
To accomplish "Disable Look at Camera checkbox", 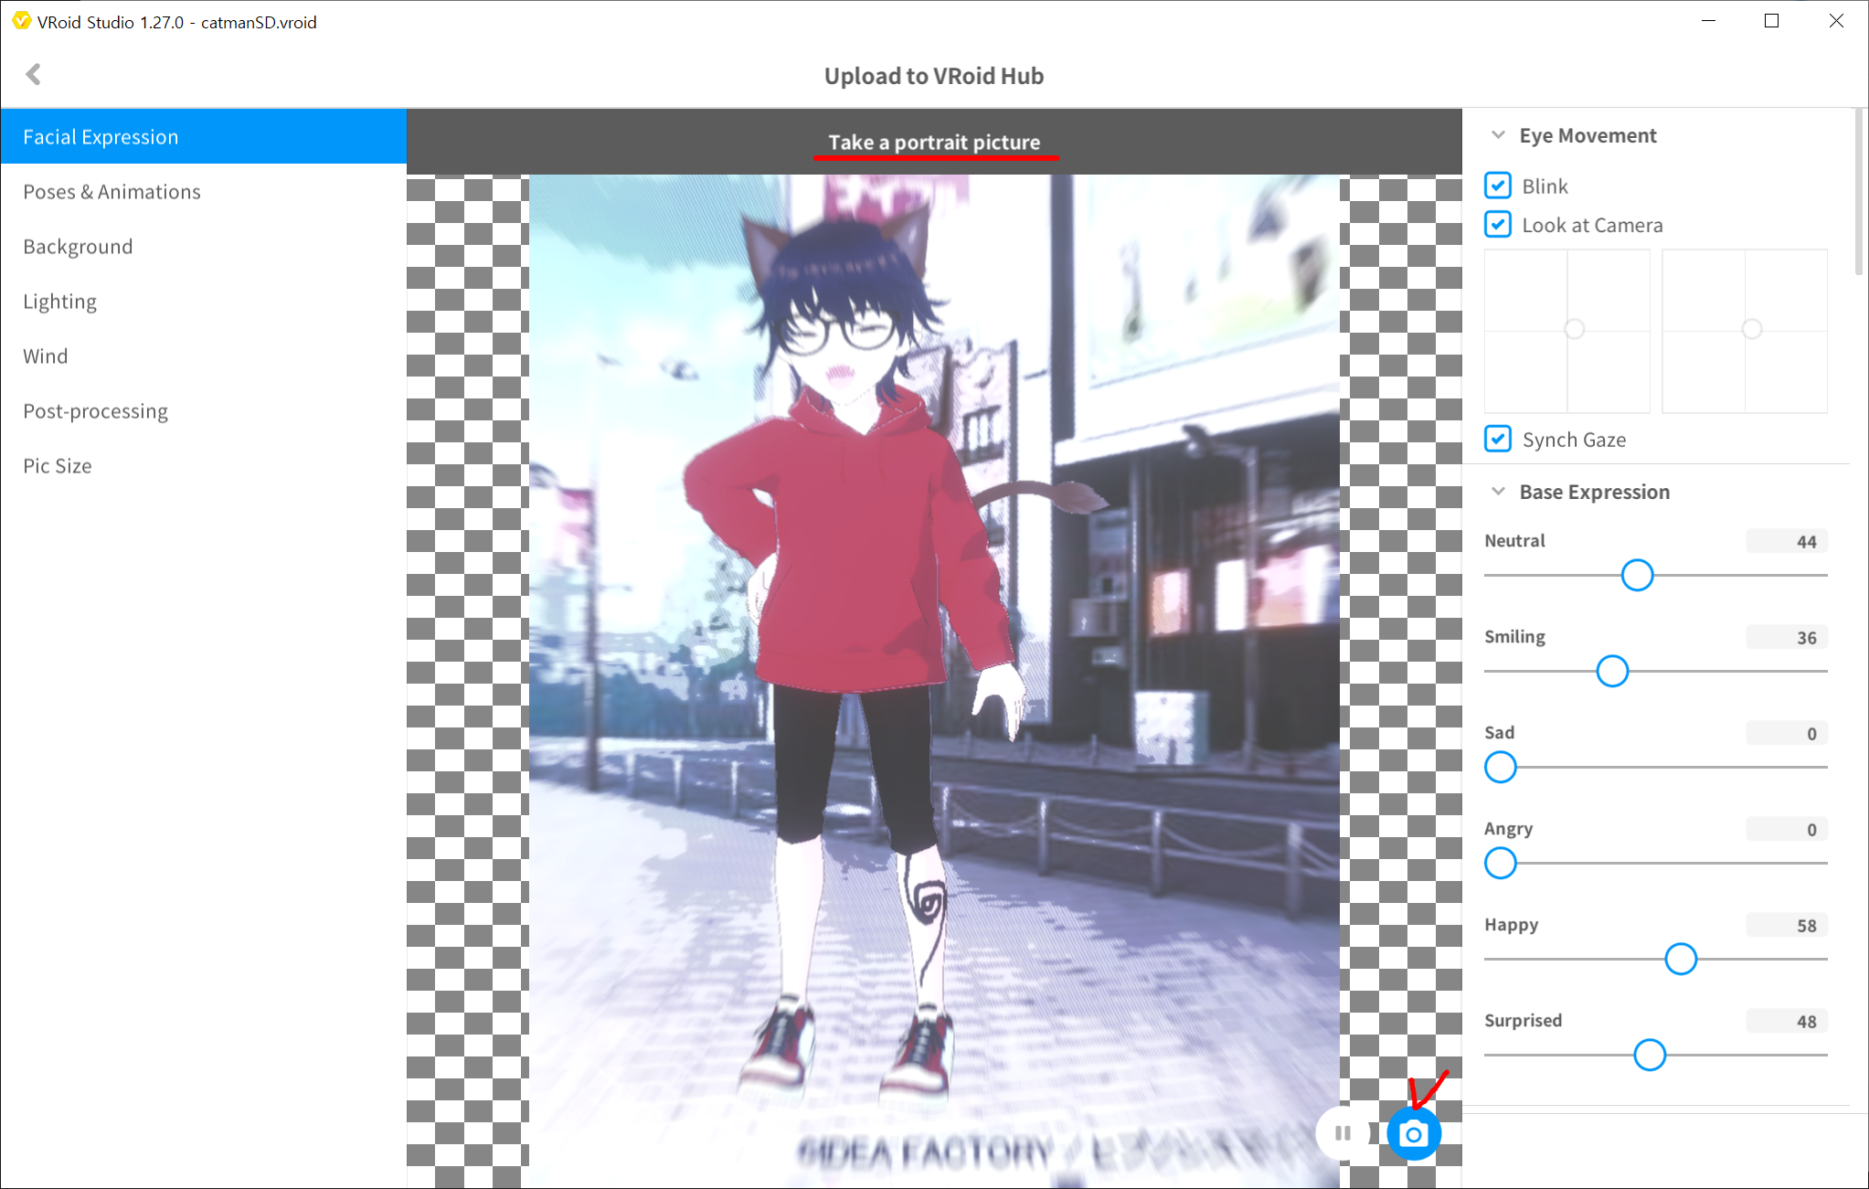I will pos(1497,225).
